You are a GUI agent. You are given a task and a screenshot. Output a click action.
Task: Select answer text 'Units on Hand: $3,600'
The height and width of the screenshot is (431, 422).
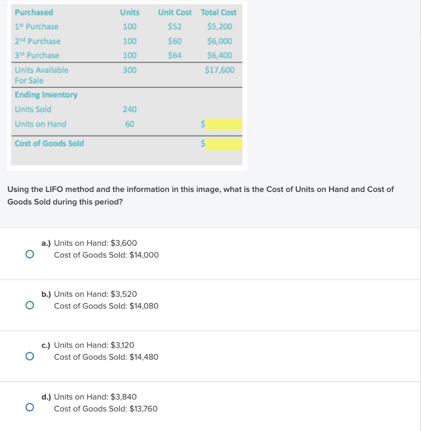pos(95,243)
